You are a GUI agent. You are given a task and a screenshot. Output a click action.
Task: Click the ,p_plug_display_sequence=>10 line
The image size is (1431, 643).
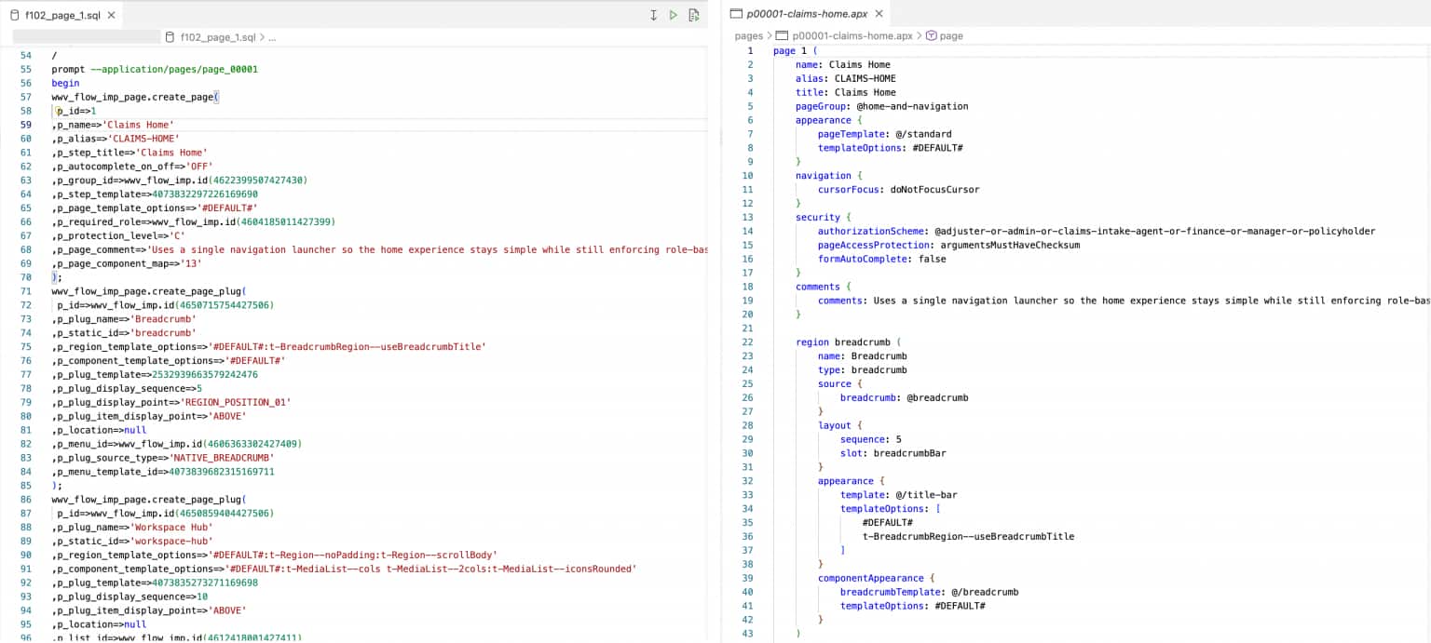pyautogui.click(x=129, y=597)
